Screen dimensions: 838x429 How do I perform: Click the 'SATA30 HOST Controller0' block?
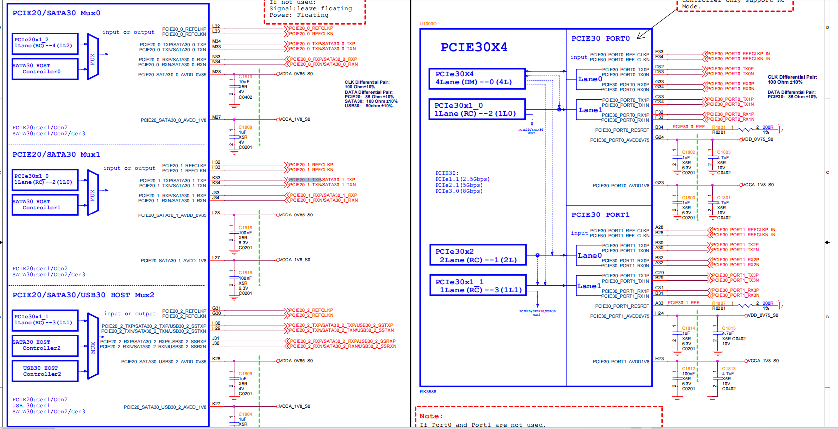(45, 69)
